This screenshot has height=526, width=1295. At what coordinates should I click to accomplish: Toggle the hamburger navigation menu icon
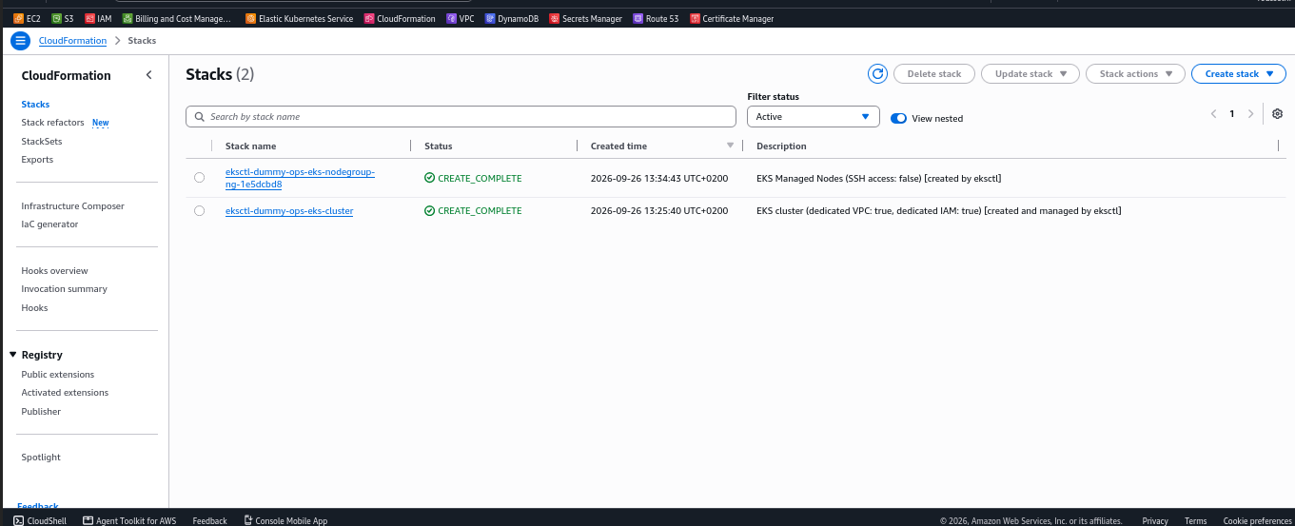(21, 41)
